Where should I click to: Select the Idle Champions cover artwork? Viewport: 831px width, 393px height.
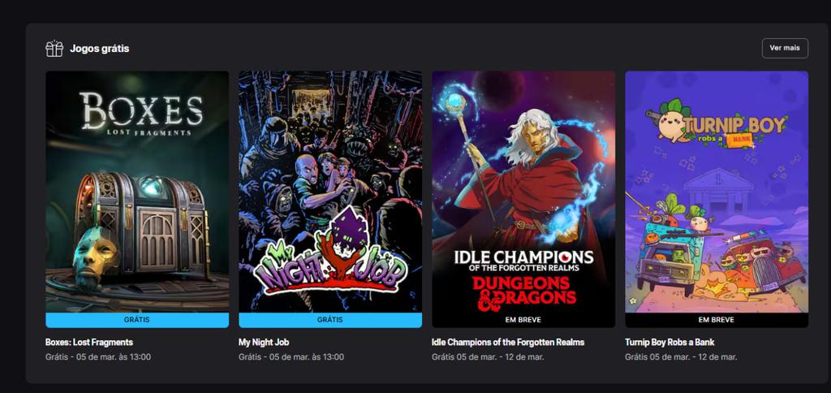click(523, 192)
